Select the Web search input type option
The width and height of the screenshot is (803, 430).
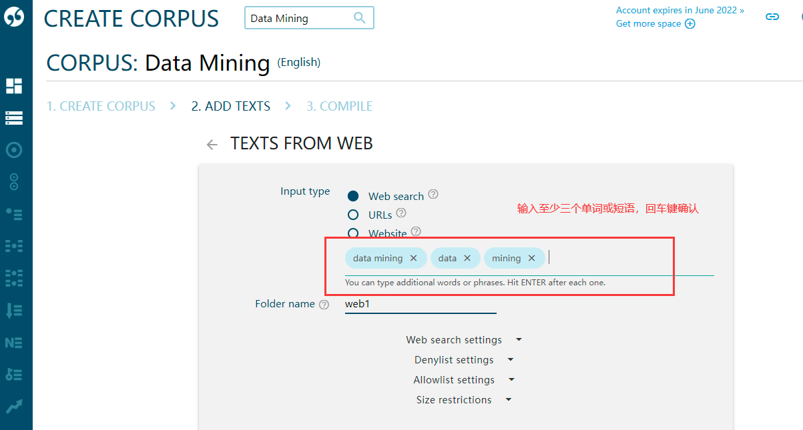pos(354,195)
